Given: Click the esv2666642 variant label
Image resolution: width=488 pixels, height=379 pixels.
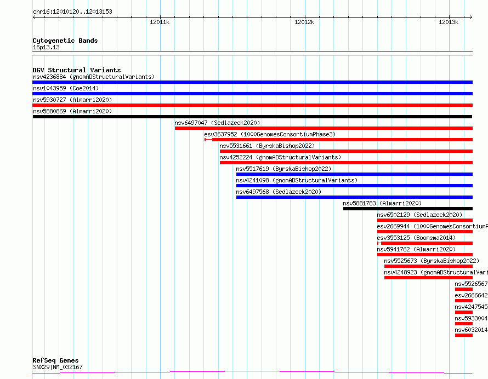Looking at the screenshot, I should click(x=471, y=295).
